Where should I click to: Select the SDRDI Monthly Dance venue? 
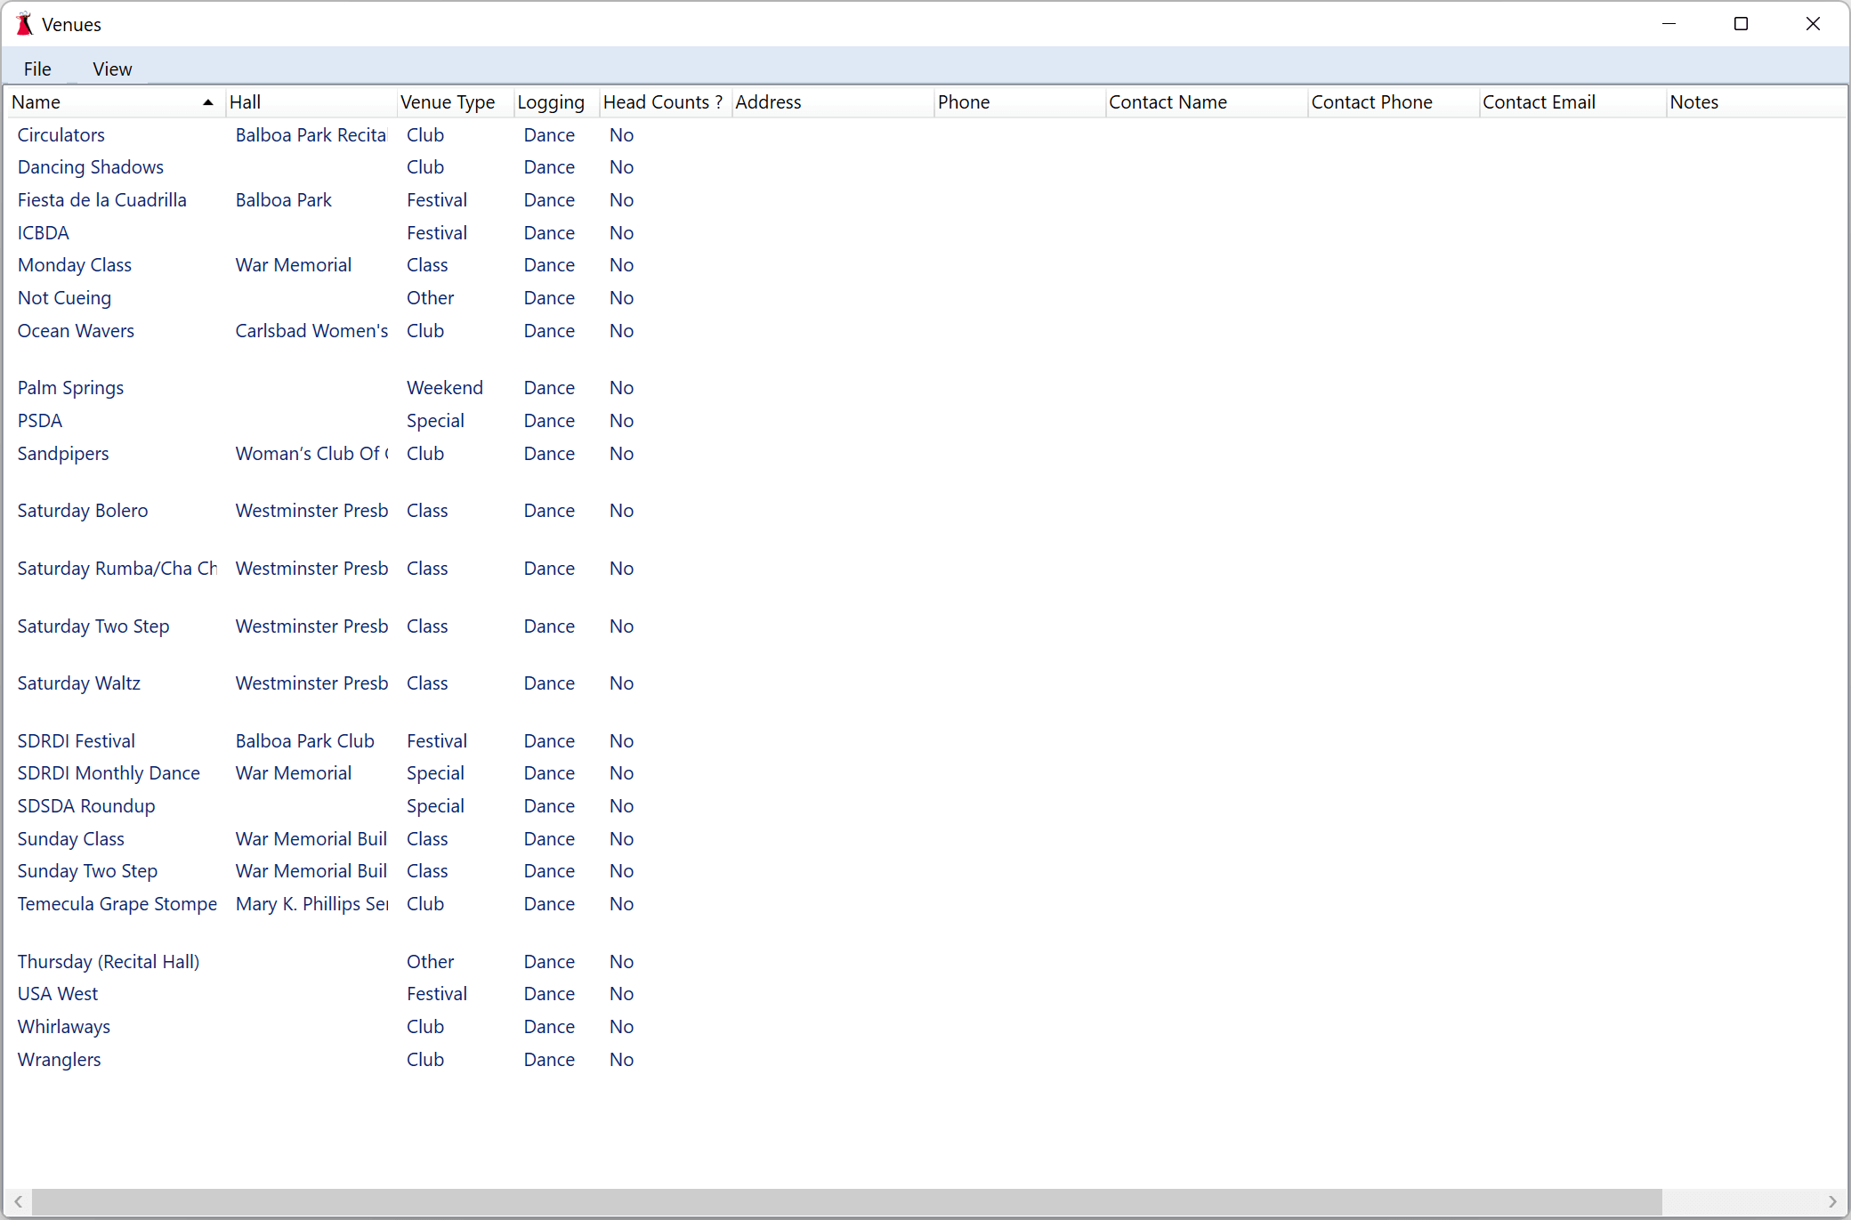(109, 773)
